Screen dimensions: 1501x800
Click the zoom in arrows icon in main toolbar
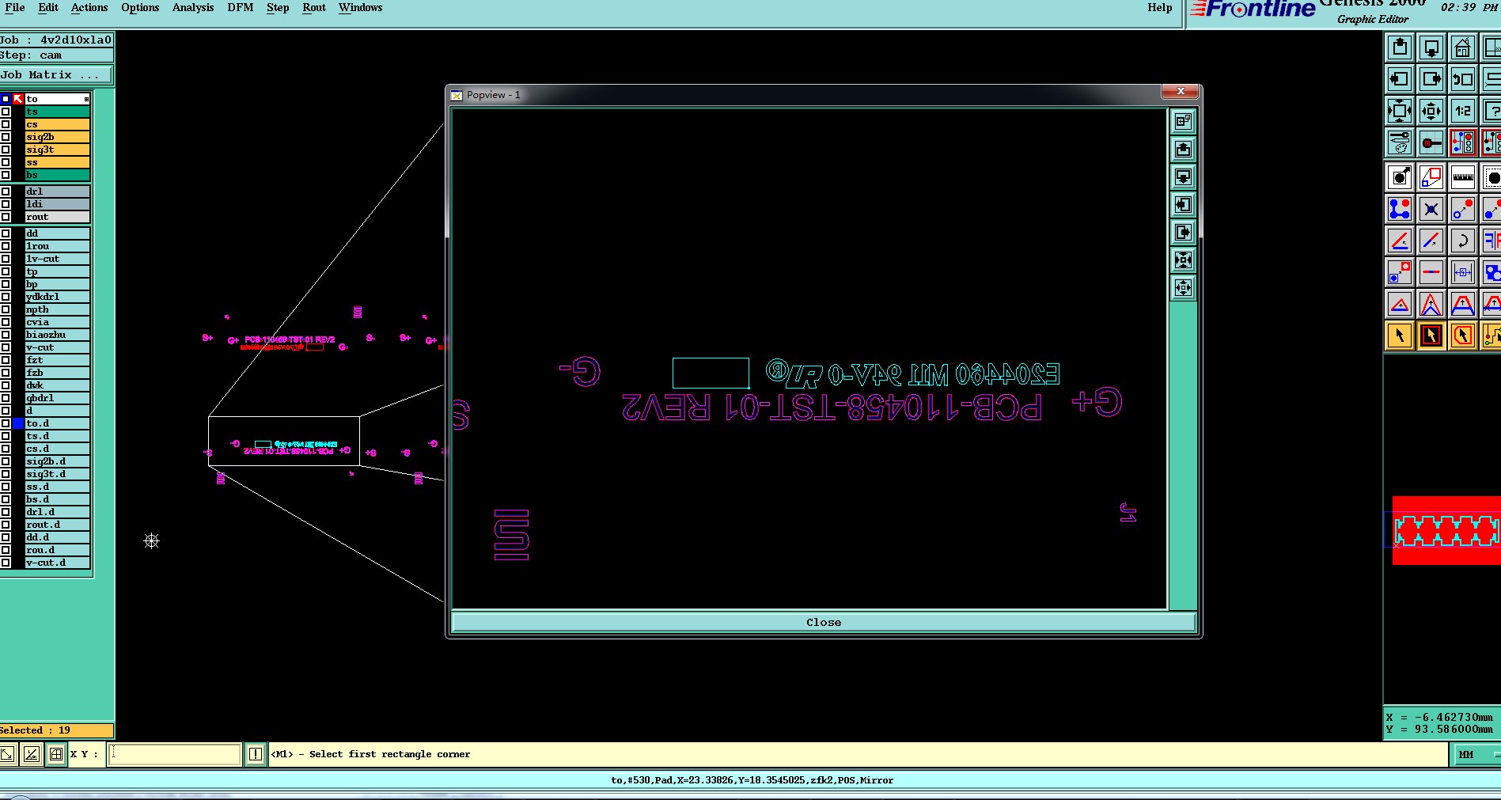pos(1431,111)
